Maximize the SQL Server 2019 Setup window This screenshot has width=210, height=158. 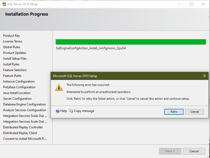[x=191, y=4]
